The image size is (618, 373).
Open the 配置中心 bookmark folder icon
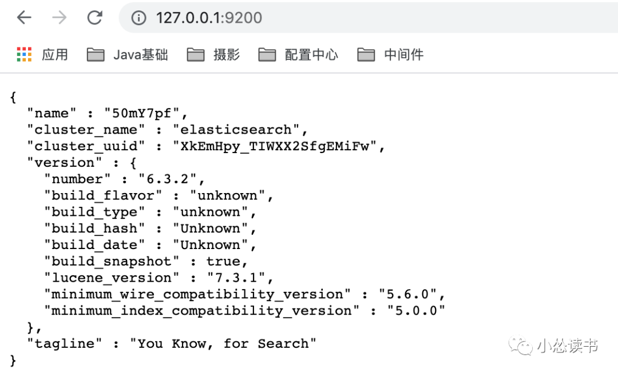(267, 55)
